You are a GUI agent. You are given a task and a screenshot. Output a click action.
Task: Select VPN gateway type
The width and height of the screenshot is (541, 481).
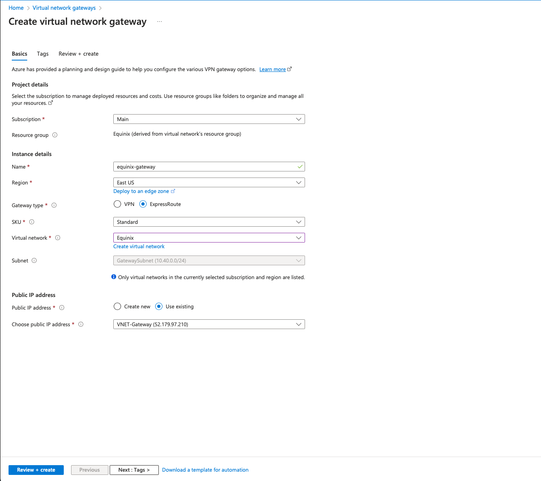[x=117, y=204]
